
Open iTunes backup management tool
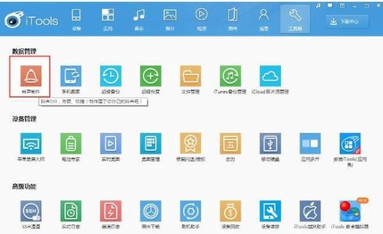tap(230, 76)
